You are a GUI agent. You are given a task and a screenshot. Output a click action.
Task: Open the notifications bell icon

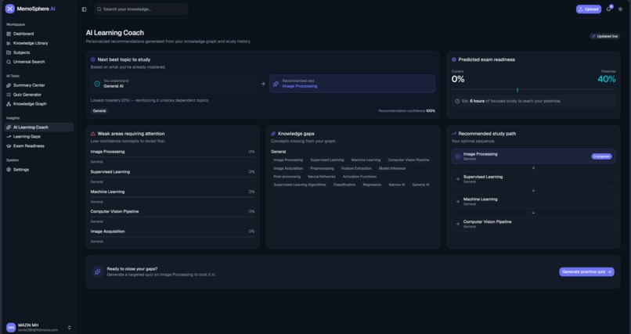pyautogui.click(x=609, y=9)
